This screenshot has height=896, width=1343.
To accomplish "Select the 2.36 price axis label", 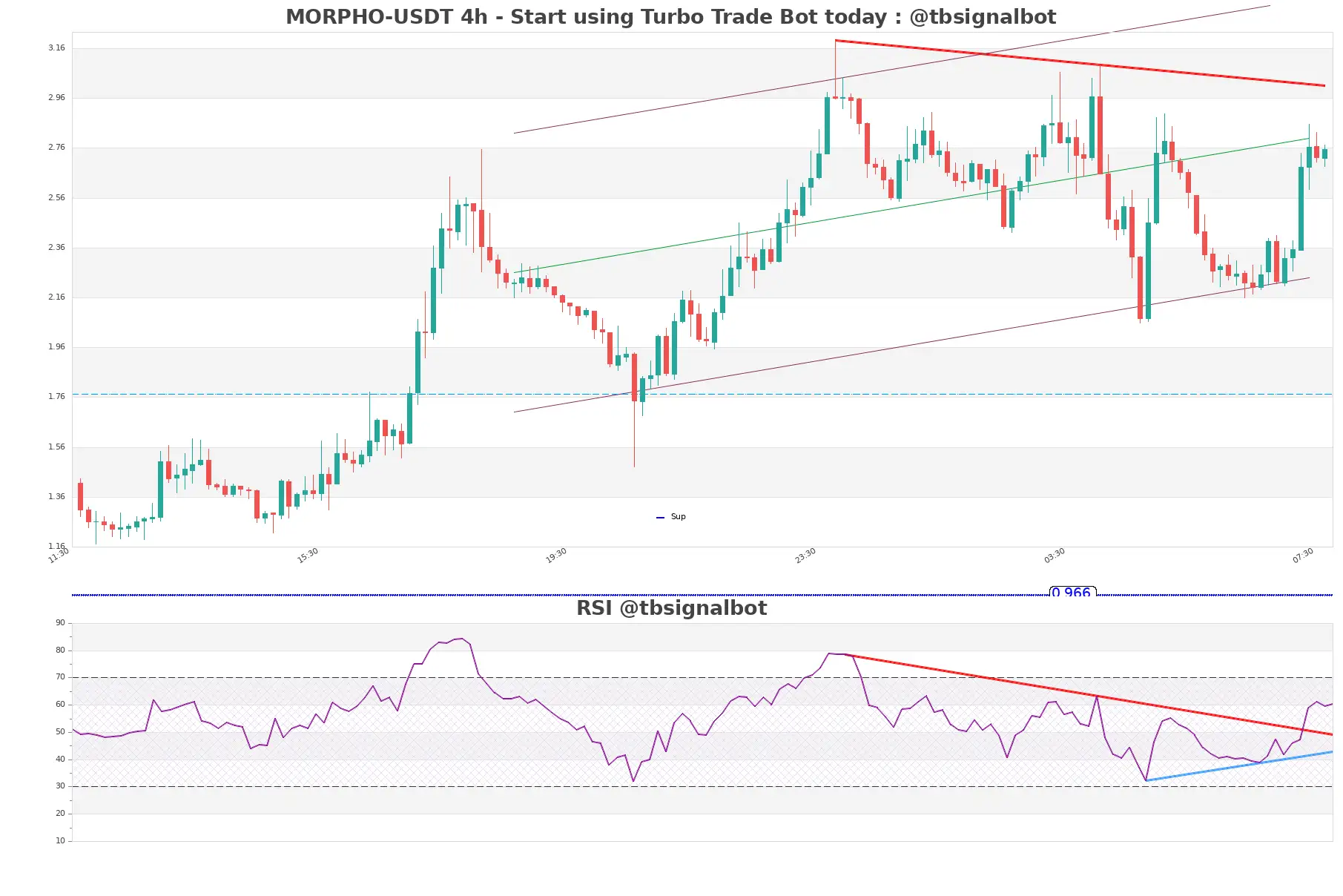I will 56,247.
